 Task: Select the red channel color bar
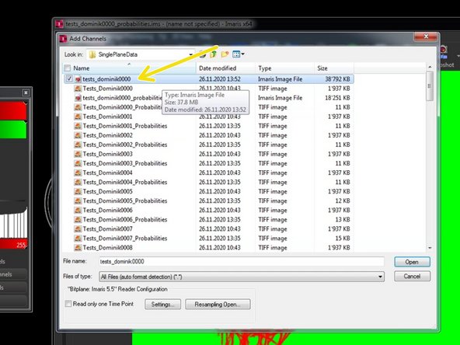[x=13, y=110]
